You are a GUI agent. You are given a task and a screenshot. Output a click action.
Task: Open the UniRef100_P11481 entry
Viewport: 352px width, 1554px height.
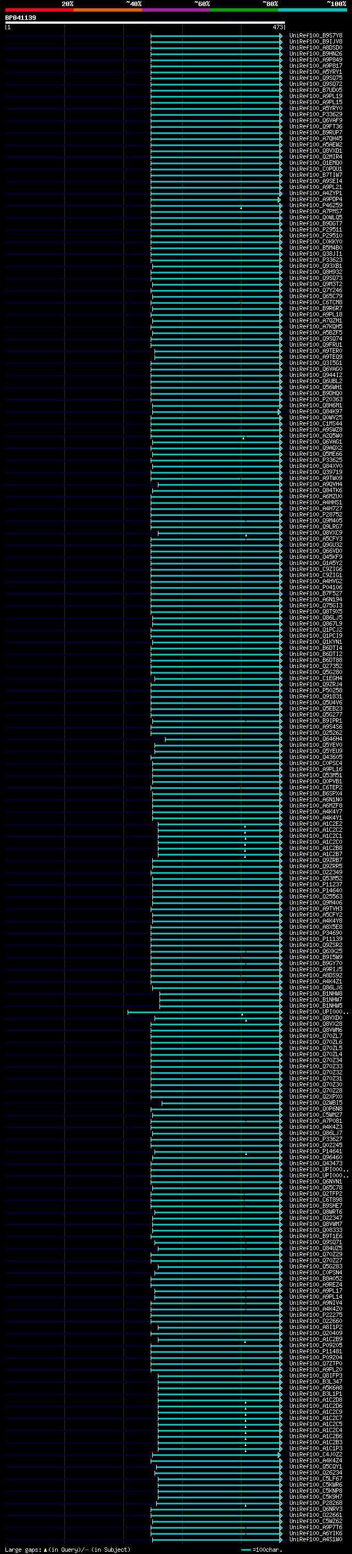pos(315,1351)
